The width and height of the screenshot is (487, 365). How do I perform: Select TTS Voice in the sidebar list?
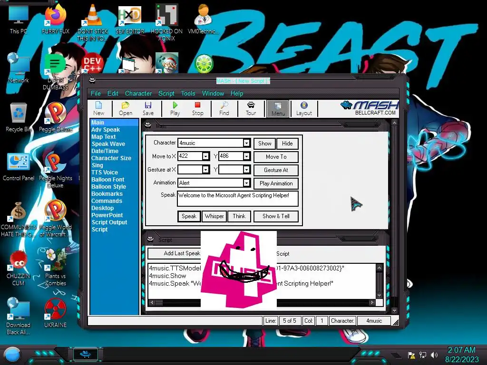105,173
